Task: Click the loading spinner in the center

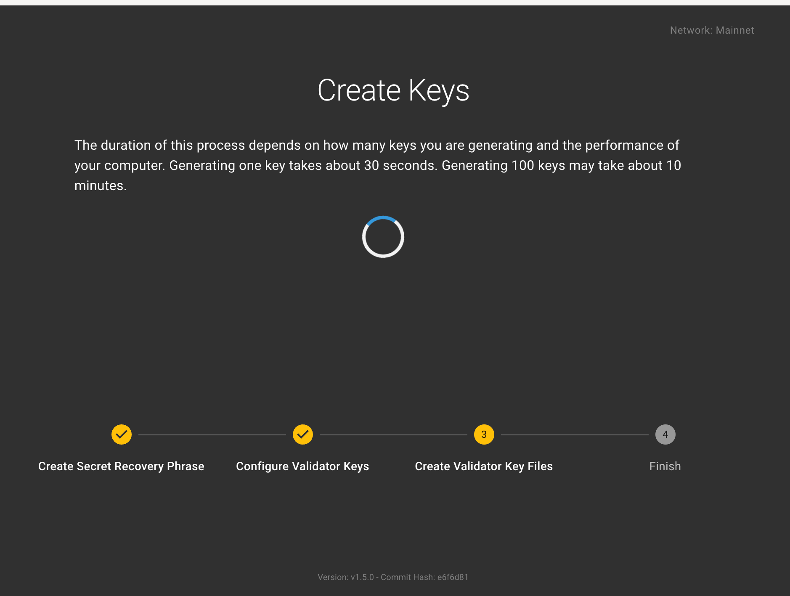Action: [383, 237]
